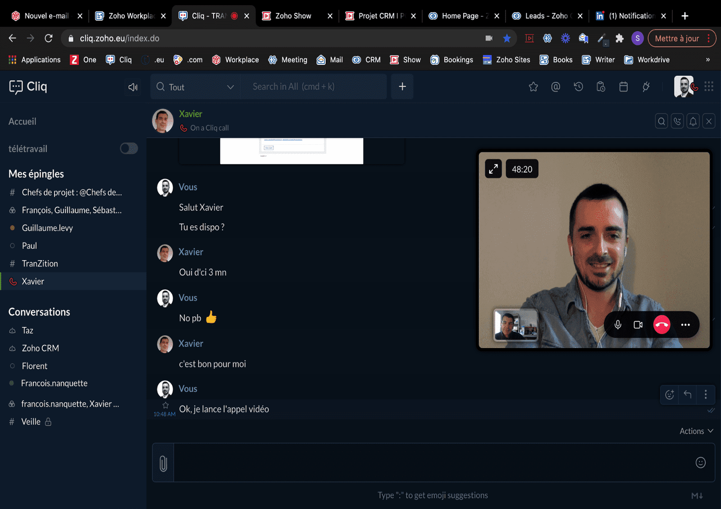Open Workdrive bookmark
This screenshot has height=509, width=721.
647,60
